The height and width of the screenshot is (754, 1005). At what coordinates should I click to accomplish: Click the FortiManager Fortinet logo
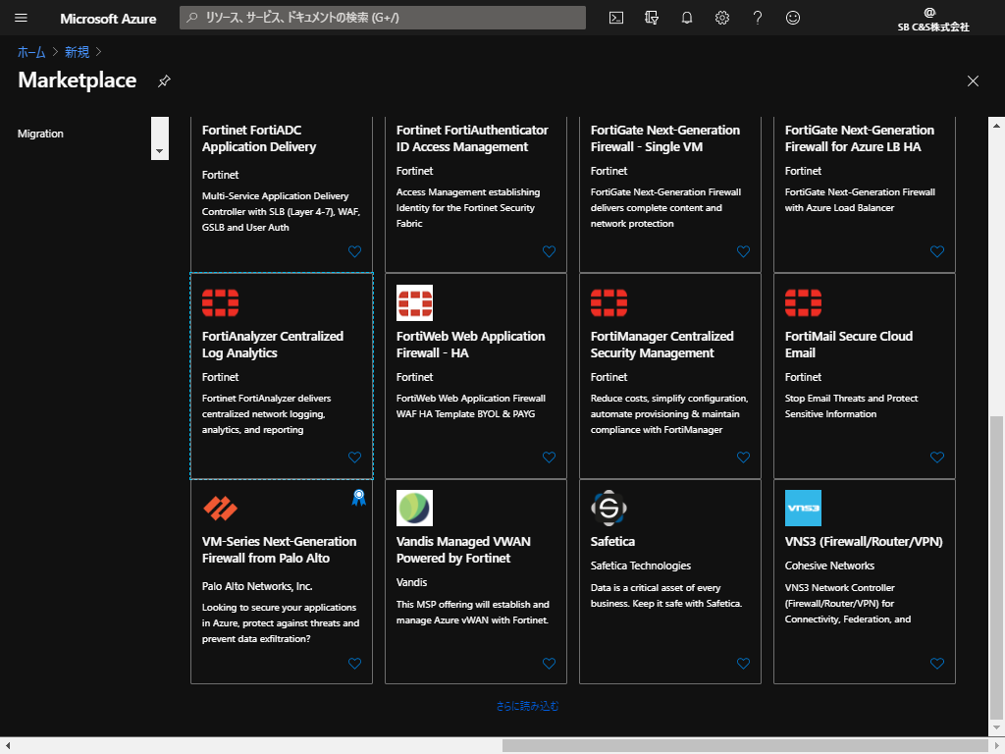tap(608, 302)
